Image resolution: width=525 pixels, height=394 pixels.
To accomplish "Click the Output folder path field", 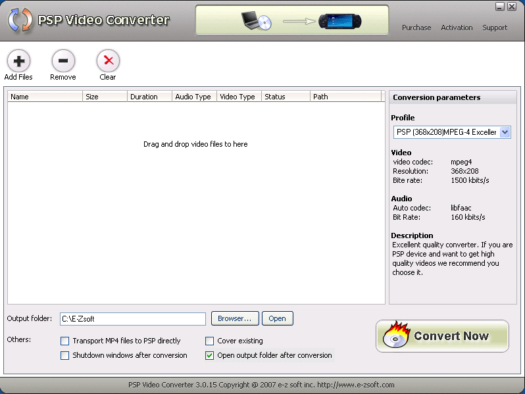I will pyautogui.click(x=133, y=318).
